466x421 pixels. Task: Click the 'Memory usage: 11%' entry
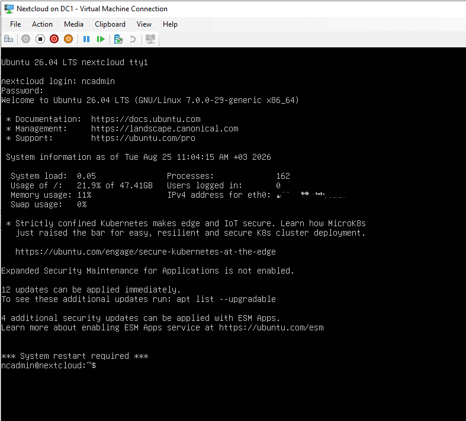(x=51, y=195)
